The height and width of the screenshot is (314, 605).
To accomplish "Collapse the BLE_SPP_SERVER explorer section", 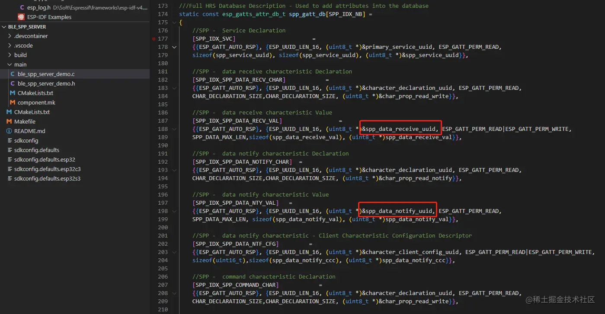I will pyautogui.click(x=4, y=27).
